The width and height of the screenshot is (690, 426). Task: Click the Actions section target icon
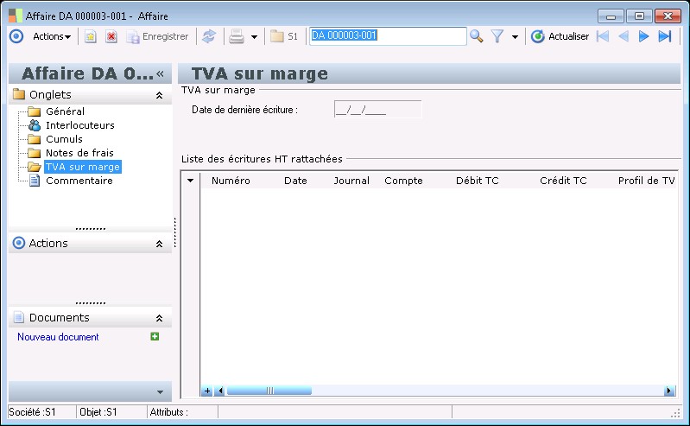coord(18,243)
